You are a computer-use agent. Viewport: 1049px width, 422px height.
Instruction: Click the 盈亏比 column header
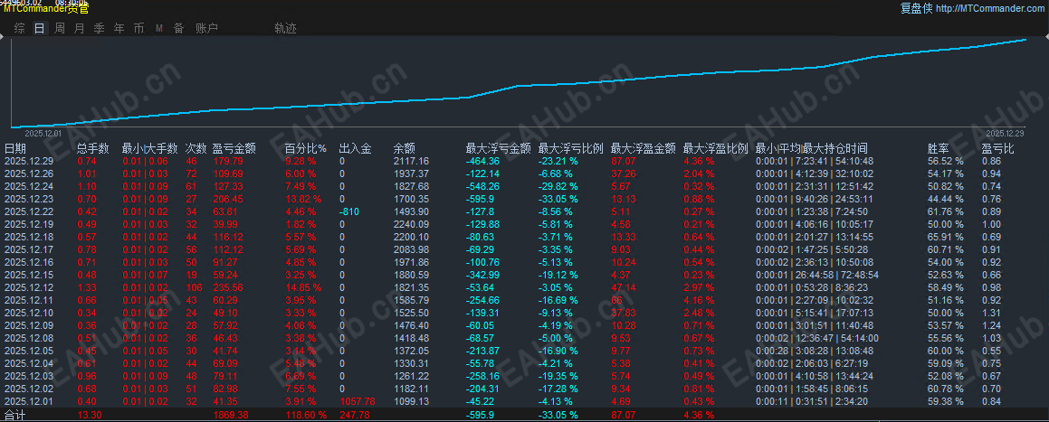[x=998, y=148]
